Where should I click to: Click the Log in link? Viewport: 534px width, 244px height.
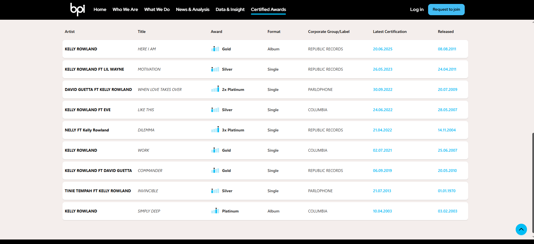(417, 10)
